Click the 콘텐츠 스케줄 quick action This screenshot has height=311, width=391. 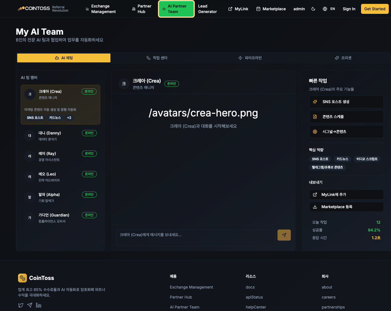346,117
